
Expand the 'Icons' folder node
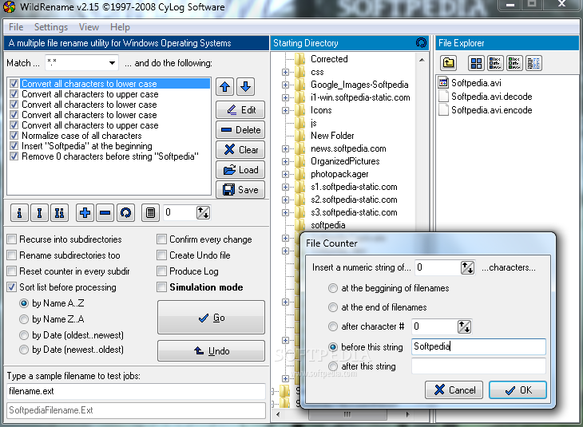(286, 110)
